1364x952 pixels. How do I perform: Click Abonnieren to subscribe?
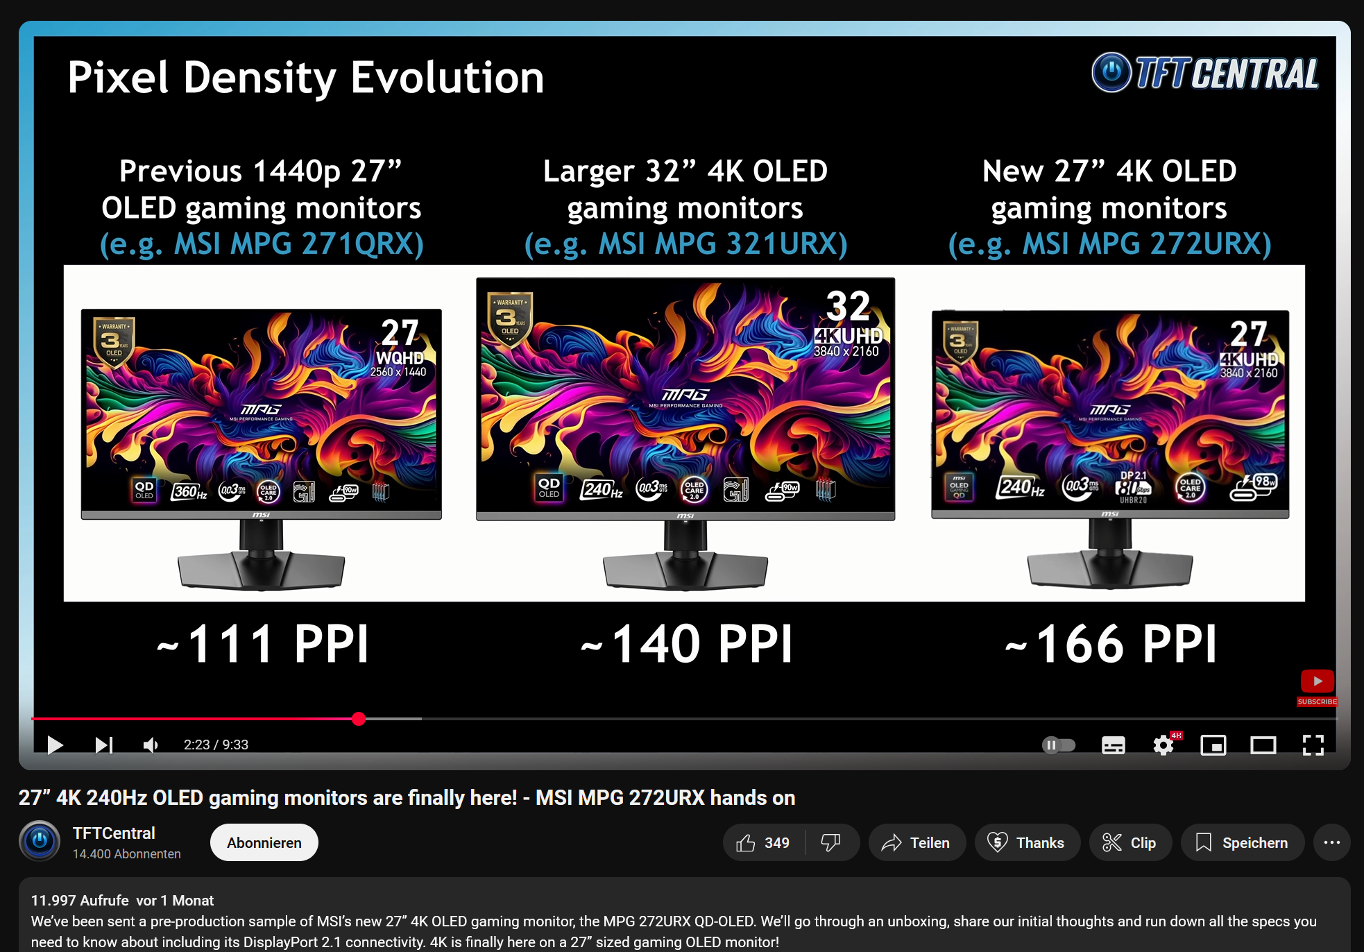point(264,842)
